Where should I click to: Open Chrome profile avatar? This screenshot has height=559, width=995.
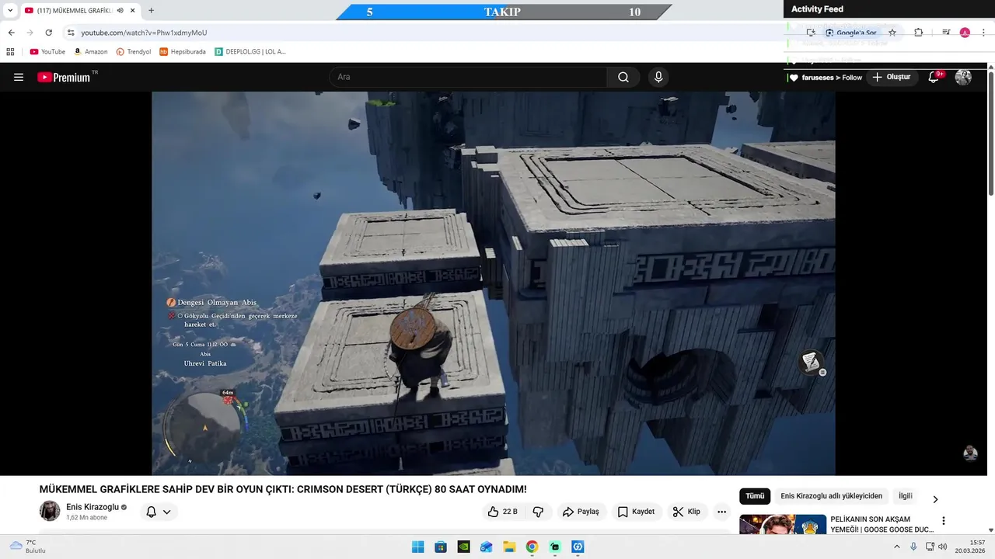[965, 33]
